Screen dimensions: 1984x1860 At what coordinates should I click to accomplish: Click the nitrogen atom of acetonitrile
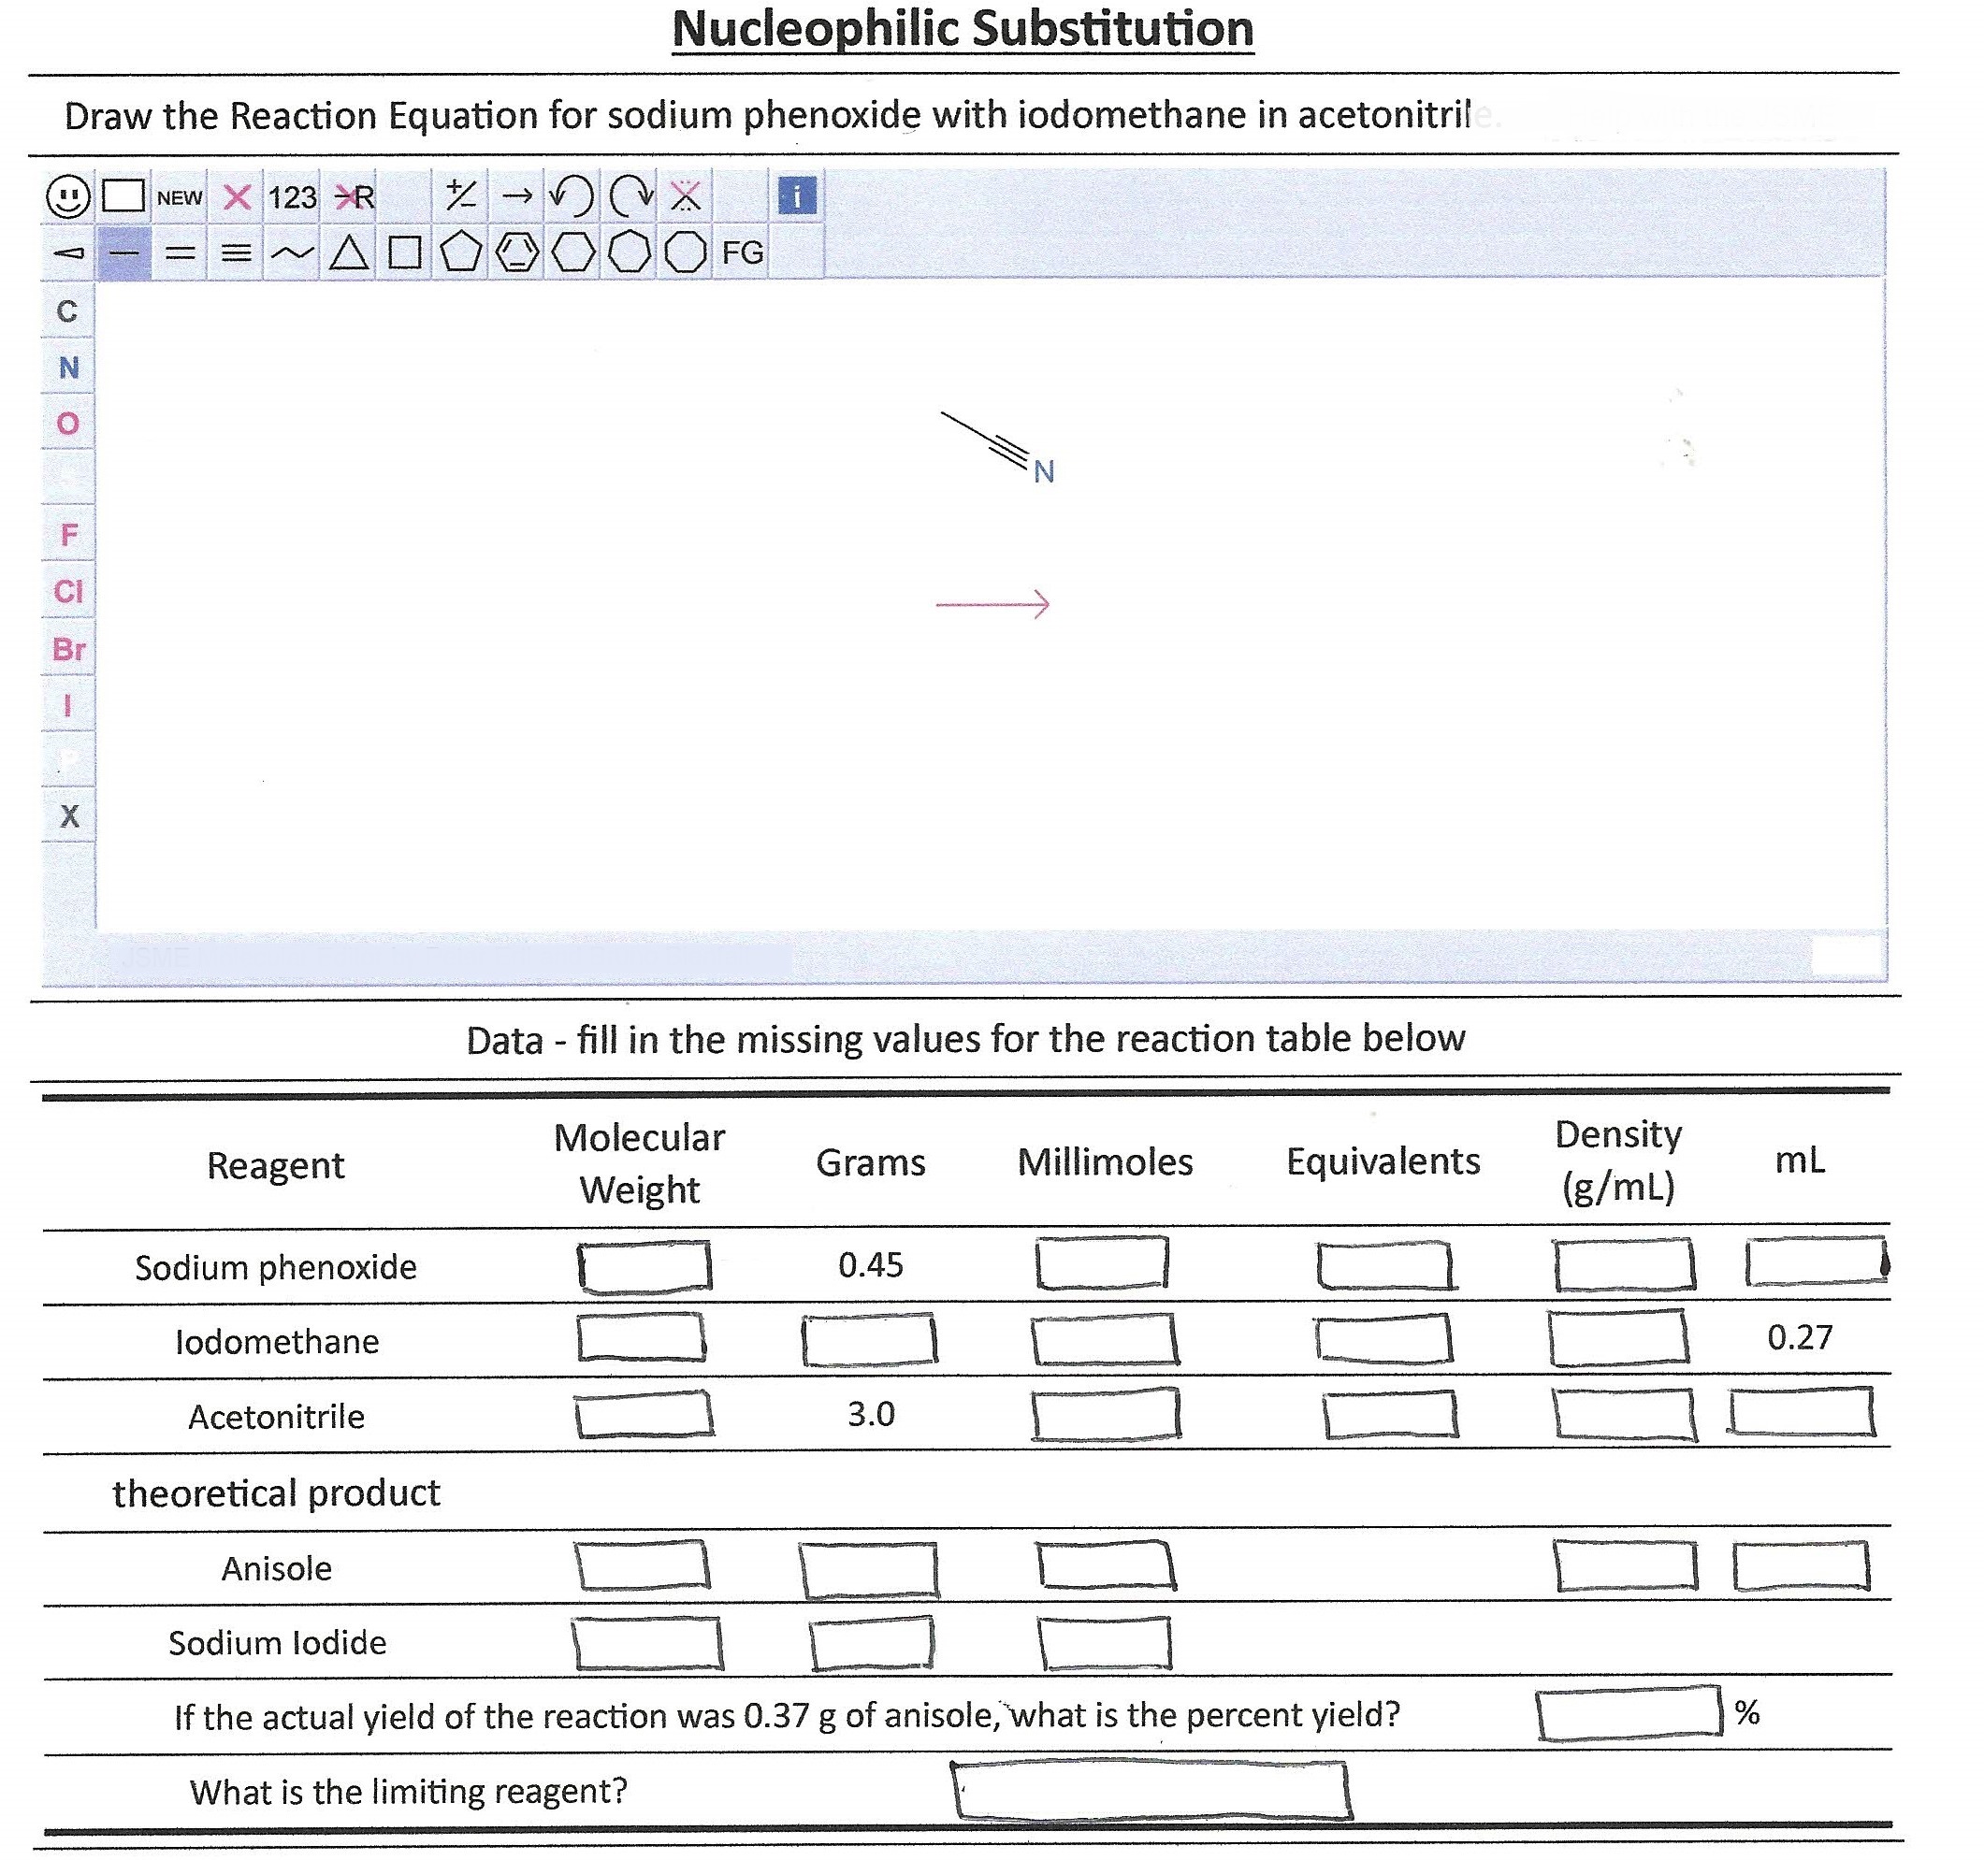1044,472
